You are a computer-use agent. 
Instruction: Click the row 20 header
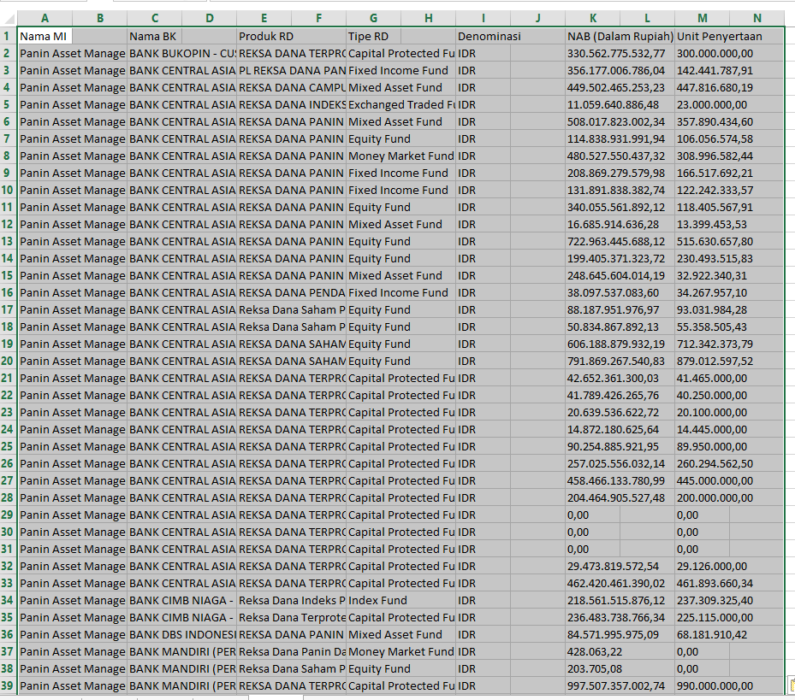8,361
